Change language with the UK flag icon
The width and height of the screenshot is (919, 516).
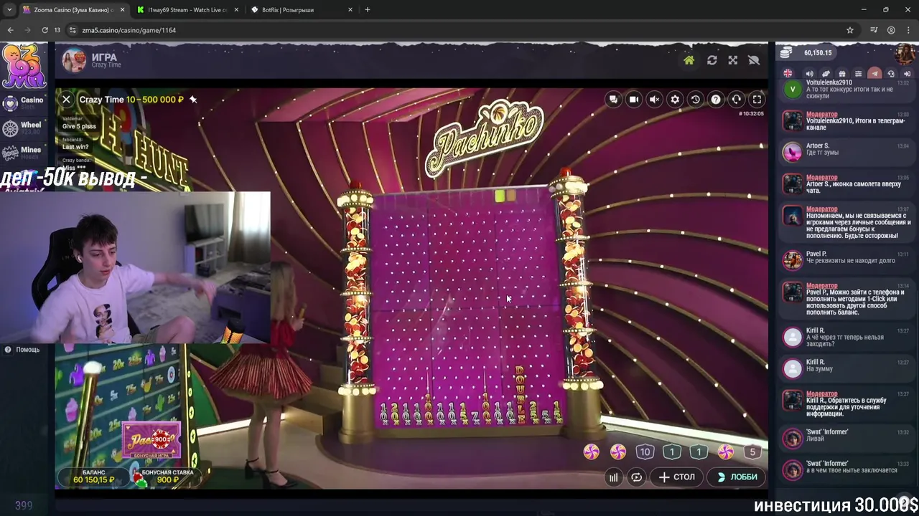coord(788,74)
